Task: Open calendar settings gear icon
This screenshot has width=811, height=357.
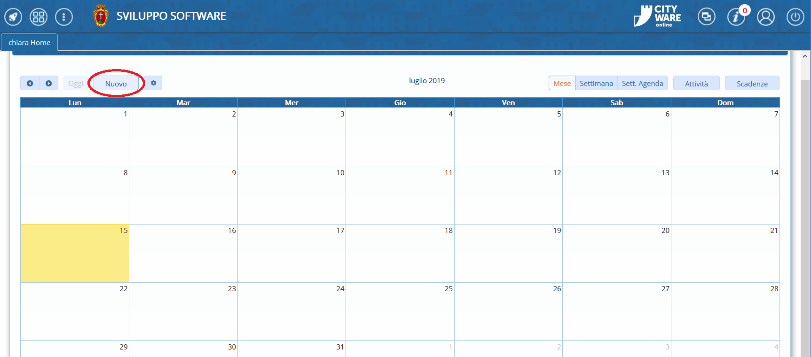Action: (153, 83)
